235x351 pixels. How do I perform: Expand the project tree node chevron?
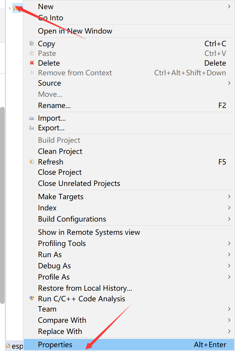[9, 8]
